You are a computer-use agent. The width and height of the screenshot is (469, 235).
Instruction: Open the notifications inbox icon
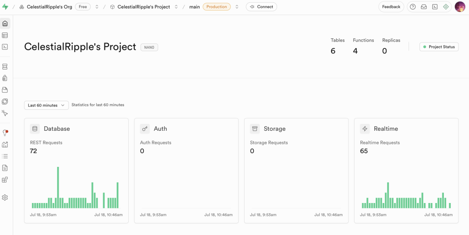(x=424, y=7)
